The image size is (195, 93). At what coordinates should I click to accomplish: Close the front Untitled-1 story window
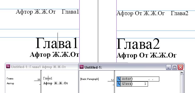180,67
